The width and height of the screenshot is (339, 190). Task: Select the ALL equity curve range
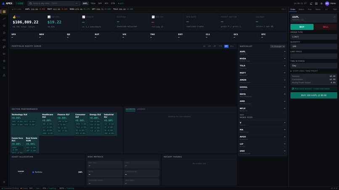pyautogui.click(x=232, y=46)
